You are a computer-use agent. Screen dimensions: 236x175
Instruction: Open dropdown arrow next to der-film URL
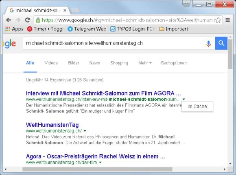[x=100, y=162]
